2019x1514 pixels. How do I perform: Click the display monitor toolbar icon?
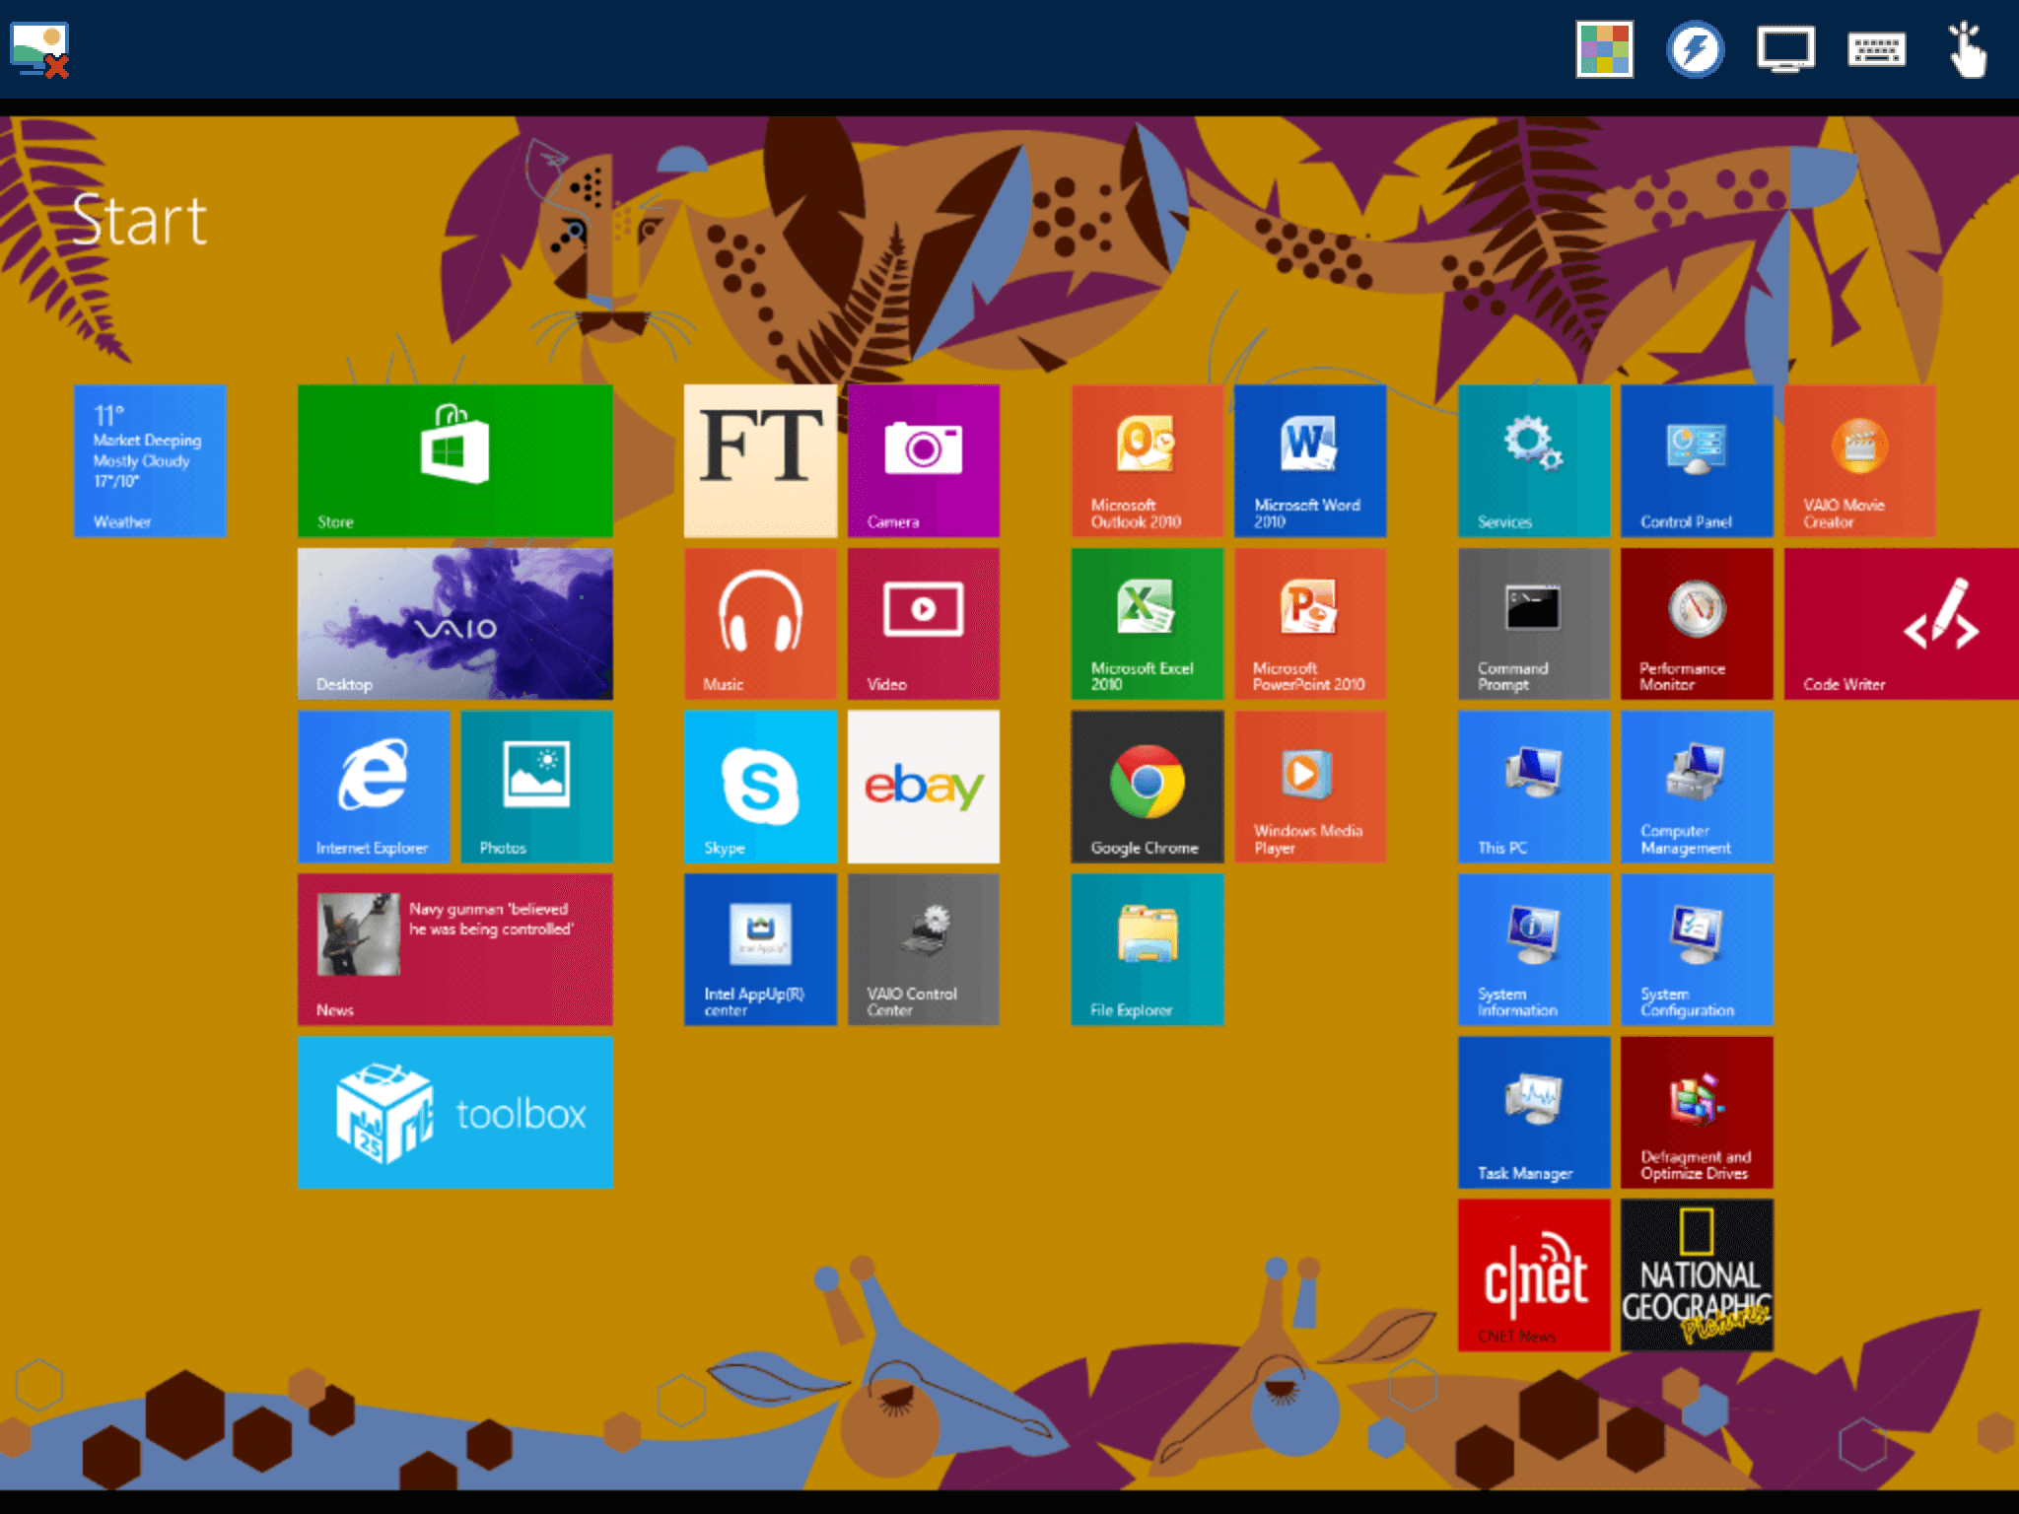(x=1785, y=49)
